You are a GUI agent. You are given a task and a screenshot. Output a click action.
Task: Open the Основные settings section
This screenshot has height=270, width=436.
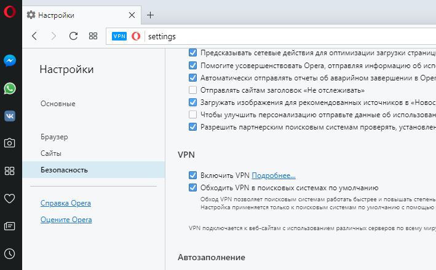click(58, 104)
